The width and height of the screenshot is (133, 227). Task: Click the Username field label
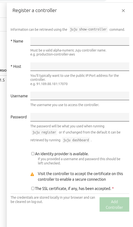19,96
